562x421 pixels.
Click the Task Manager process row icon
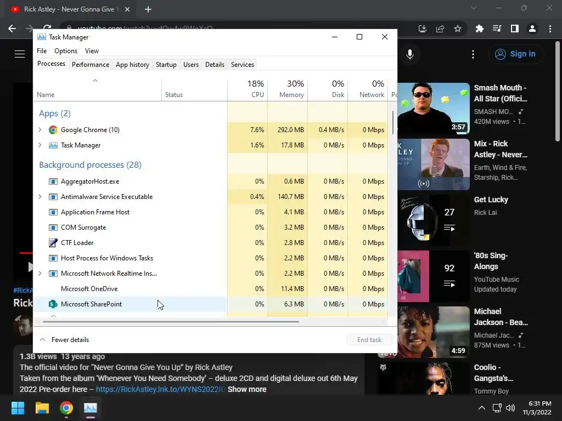[53, 145]
